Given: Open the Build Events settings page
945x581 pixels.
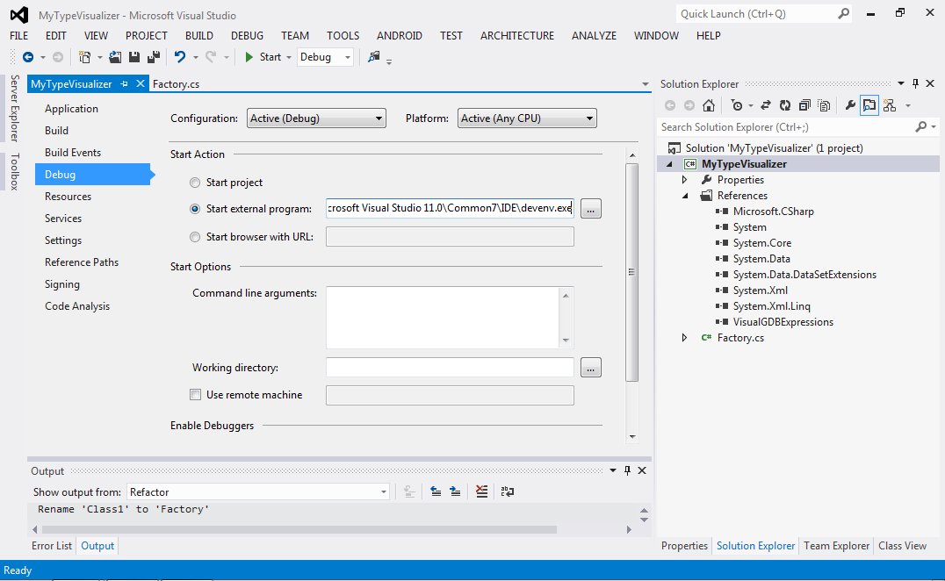Looking at the screenshot, I should [x=73, y=153].
